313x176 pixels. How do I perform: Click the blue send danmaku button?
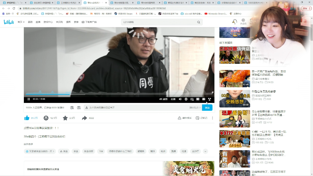pos(207,108)
